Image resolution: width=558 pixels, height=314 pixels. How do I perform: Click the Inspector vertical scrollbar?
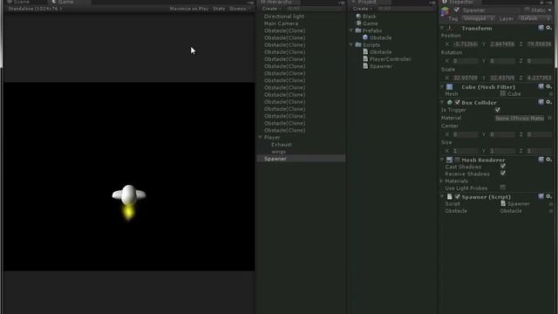coord(556,34)
